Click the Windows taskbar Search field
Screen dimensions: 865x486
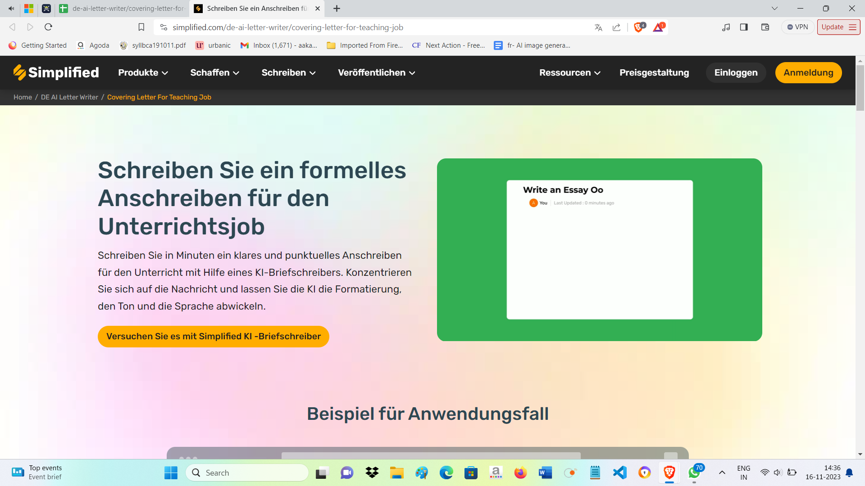tap(247, 472)
